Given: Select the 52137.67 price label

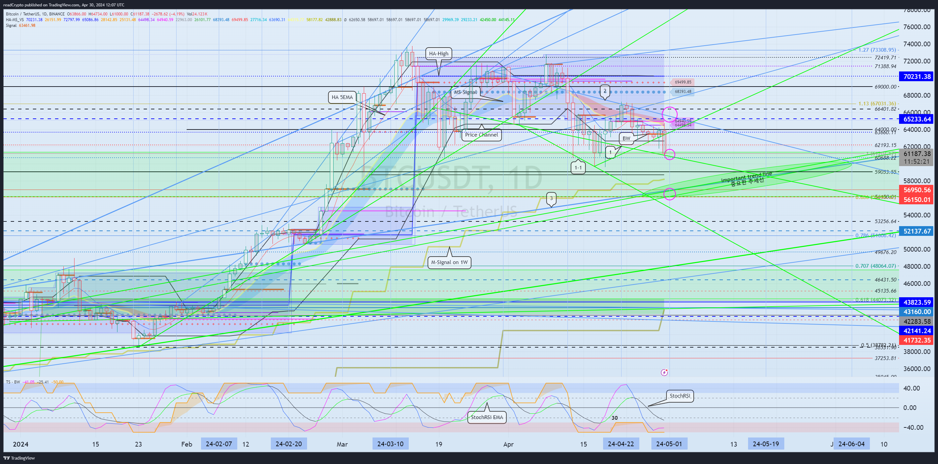Looking at the screenshot, I should click(917, 231).
